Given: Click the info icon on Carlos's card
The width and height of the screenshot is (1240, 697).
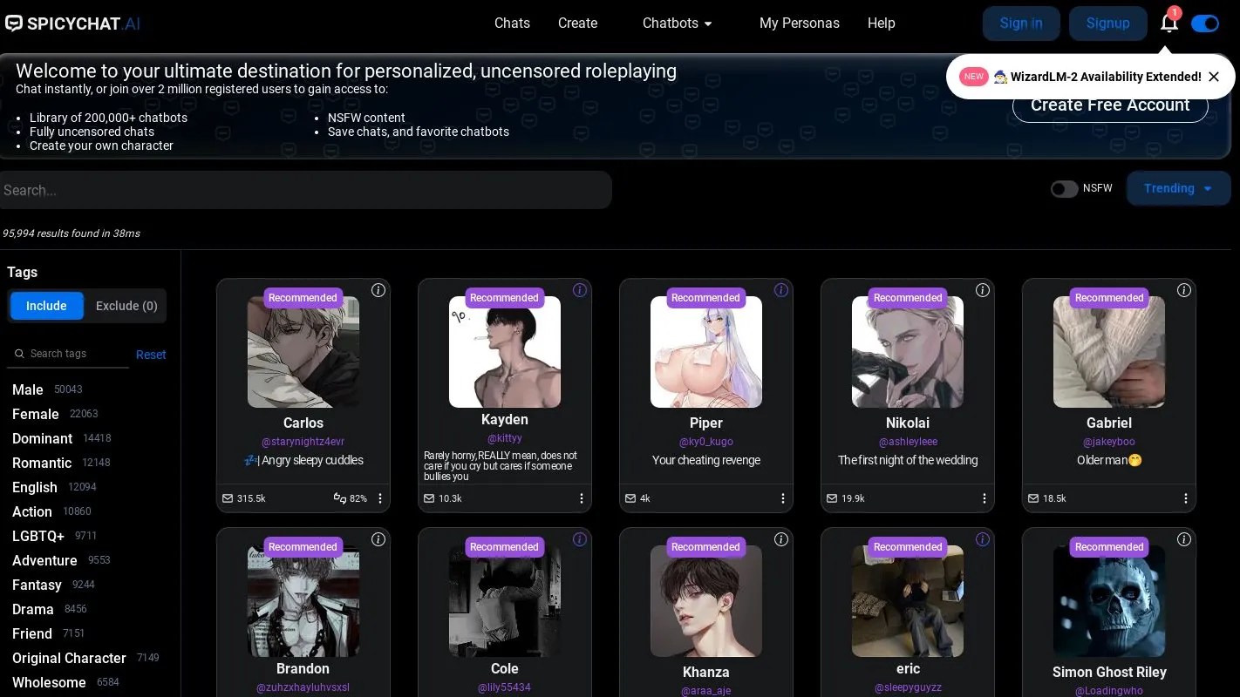Looking at the screenshot, I should click(378, 290).
